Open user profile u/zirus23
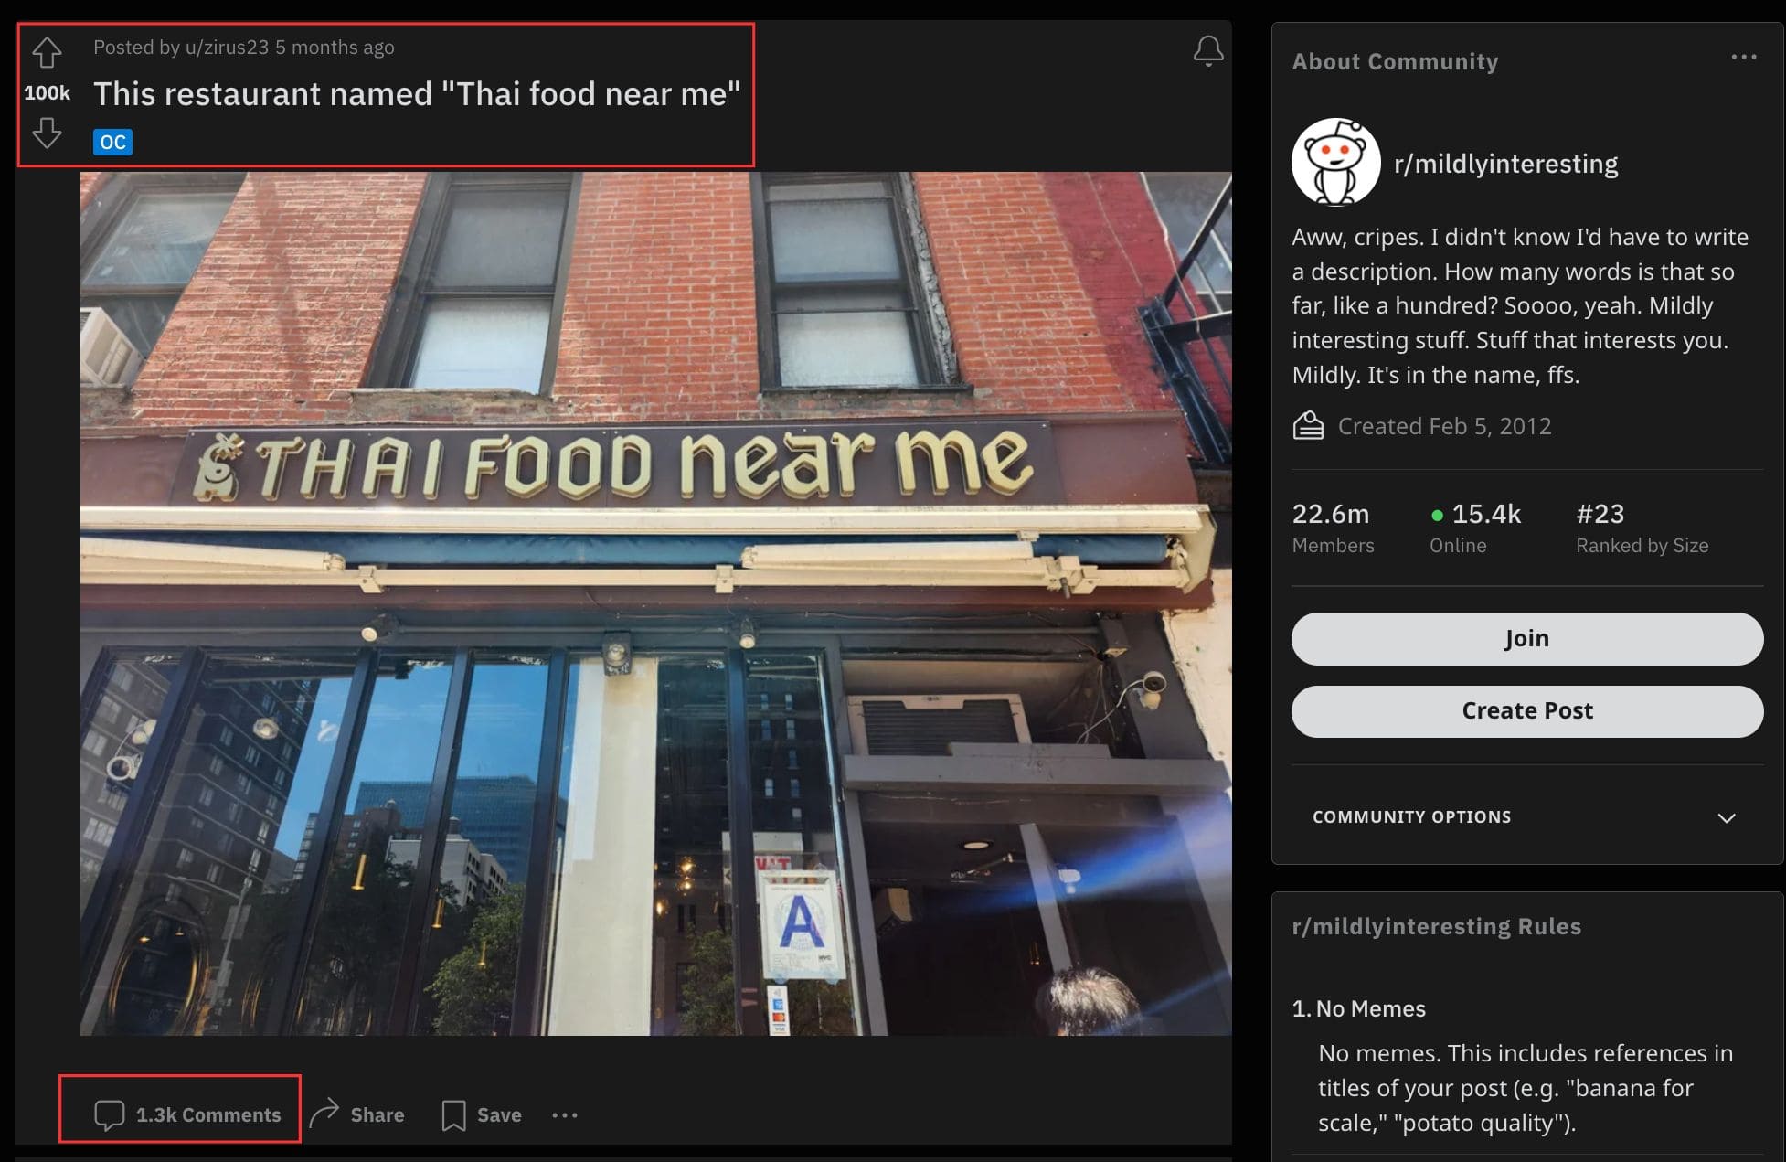 pos(227,48)
